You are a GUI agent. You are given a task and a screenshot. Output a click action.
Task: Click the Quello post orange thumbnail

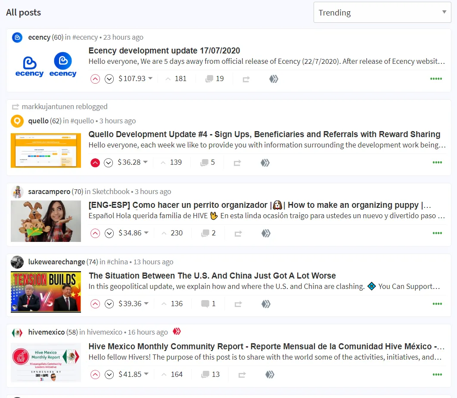click(x=46, y=150)
